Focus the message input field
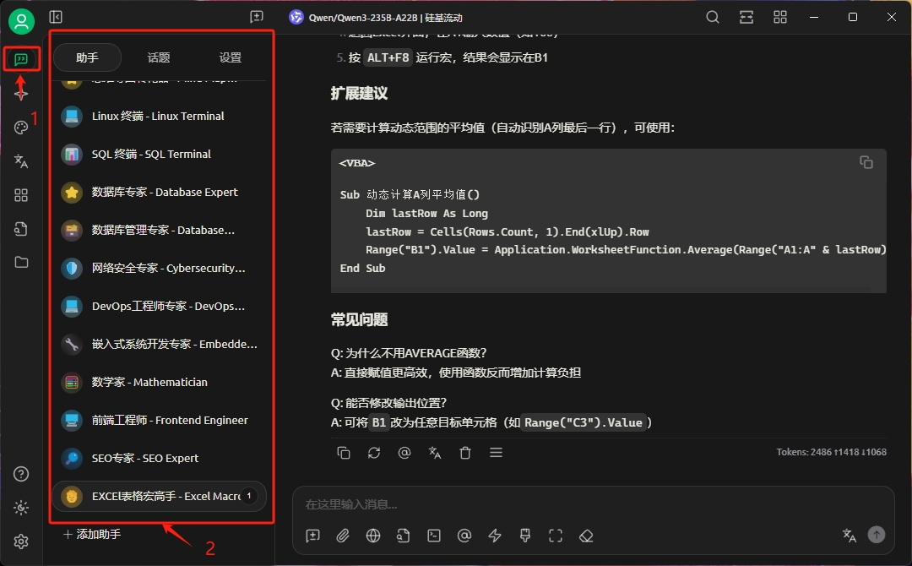This screenshot has width=912, height=566. (594, 504)
